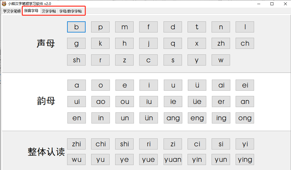This screenshot has height=170, width=291.
Task: Click the 'yuan' syllable button
Action: click(x=173, y=159)
